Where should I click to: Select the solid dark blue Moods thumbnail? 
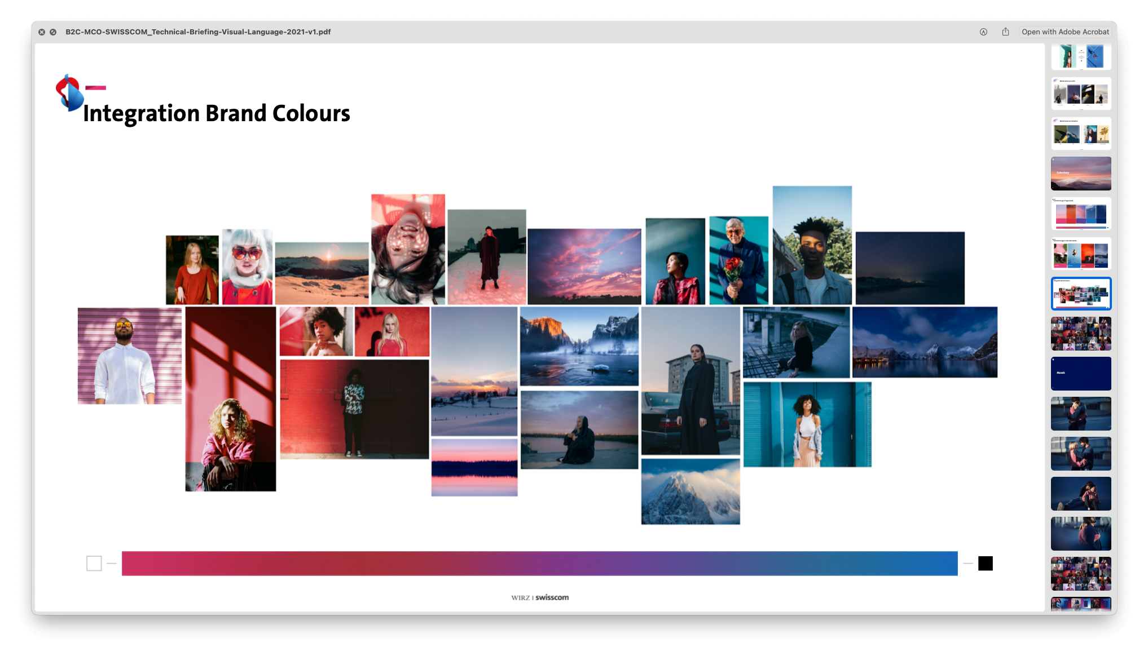[1080, 374]
